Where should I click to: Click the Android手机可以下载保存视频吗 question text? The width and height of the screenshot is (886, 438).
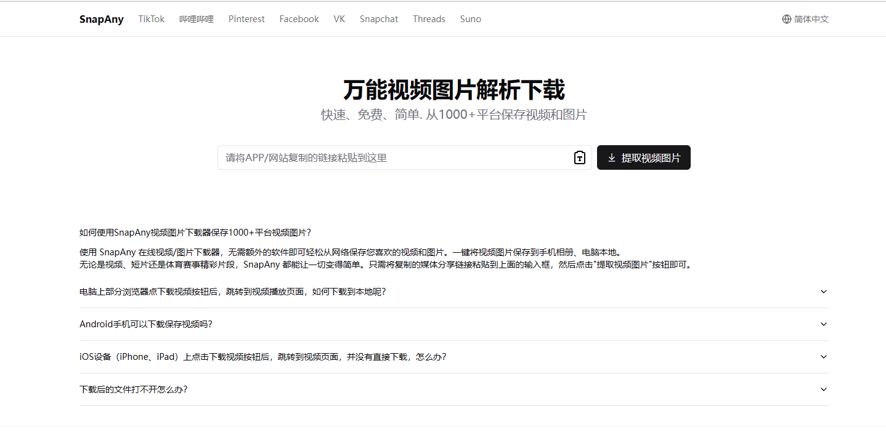(146, 324)
